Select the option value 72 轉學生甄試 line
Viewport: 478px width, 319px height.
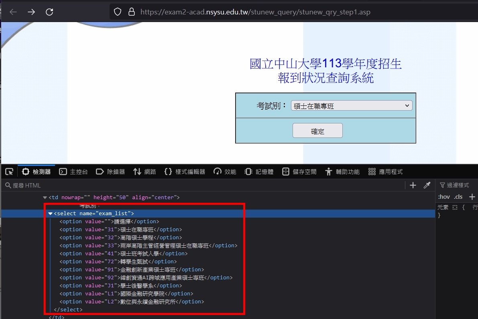coord(118,261)
